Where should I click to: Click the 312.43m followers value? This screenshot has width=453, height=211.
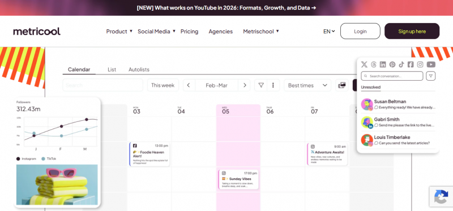[28, 109]
